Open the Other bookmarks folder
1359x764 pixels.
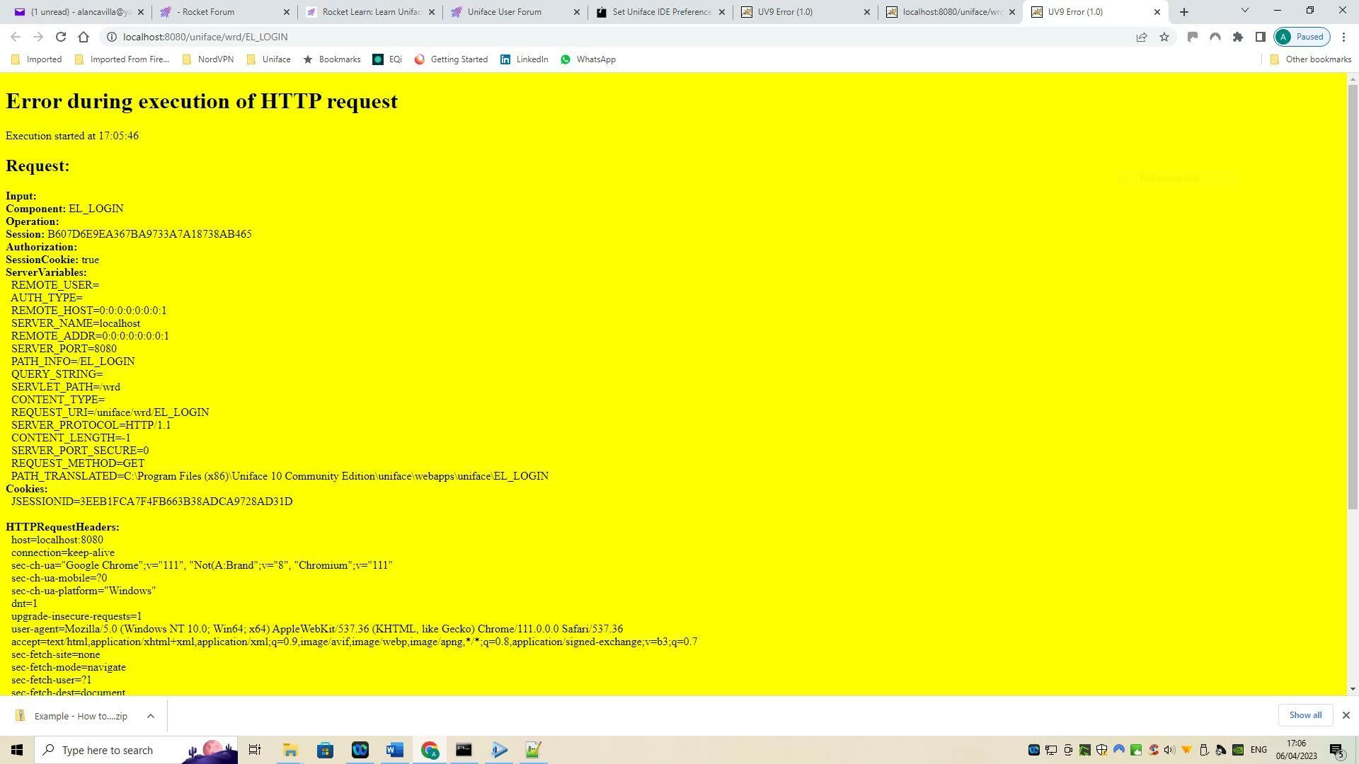tap(1310, 59)
